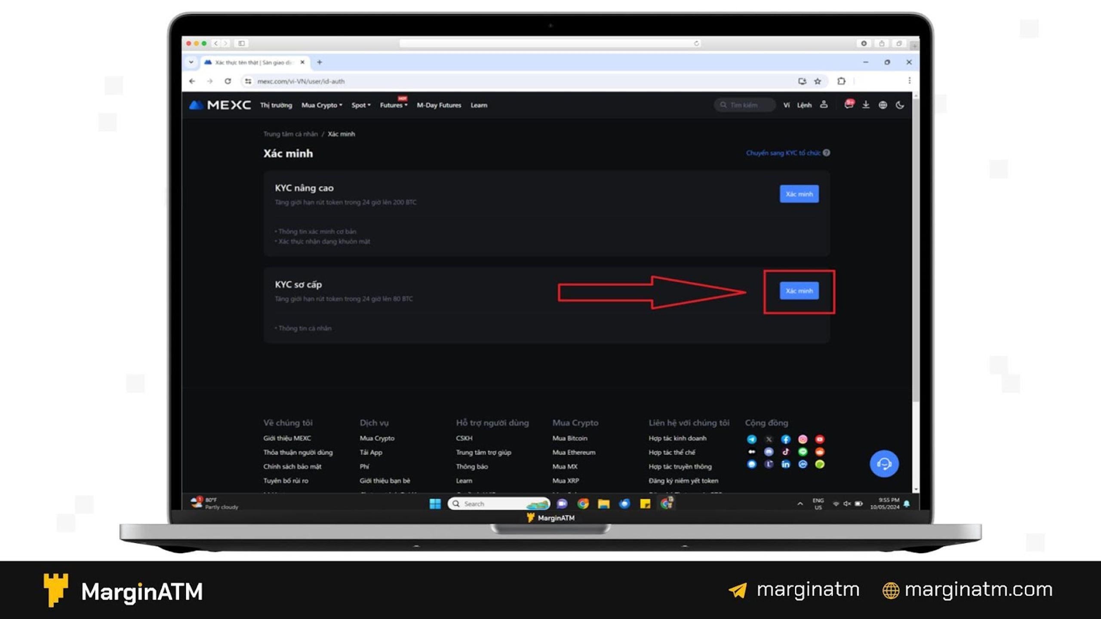Open Tải App footer link
The height and width of the screenshot is (619, 1101).
371,453
